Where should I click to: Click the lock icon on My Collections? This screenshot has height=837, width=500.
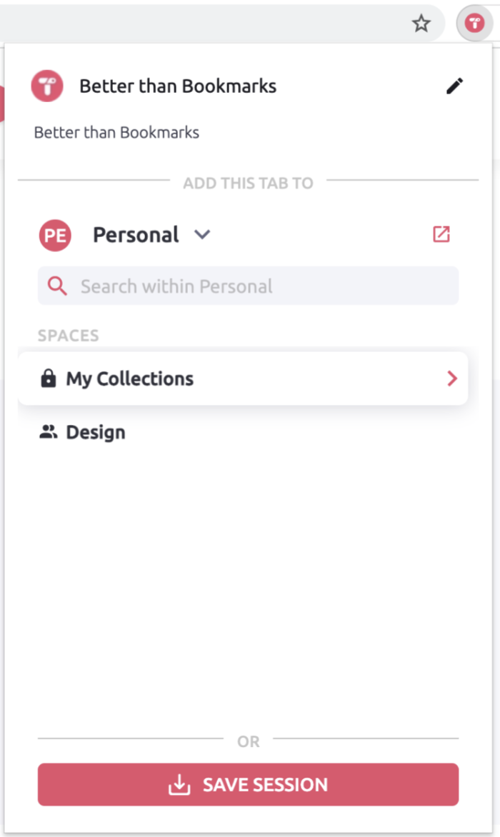(x=48, y=379)
